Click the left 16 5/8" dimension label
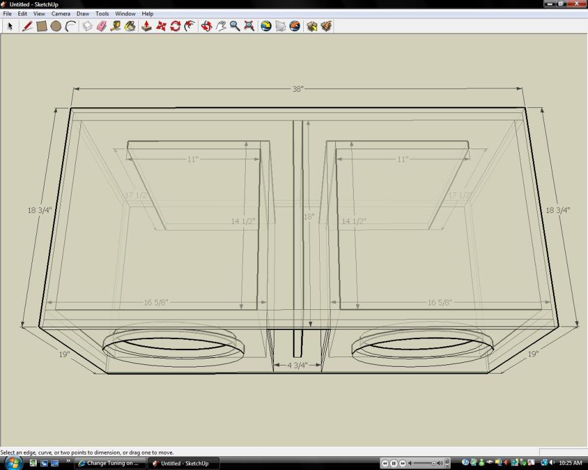 (156, 302)
